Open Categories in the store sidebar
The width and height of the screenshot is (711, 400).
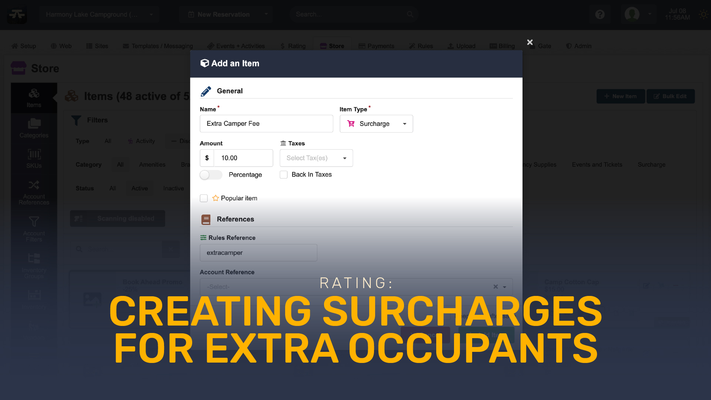pos(34,129)
